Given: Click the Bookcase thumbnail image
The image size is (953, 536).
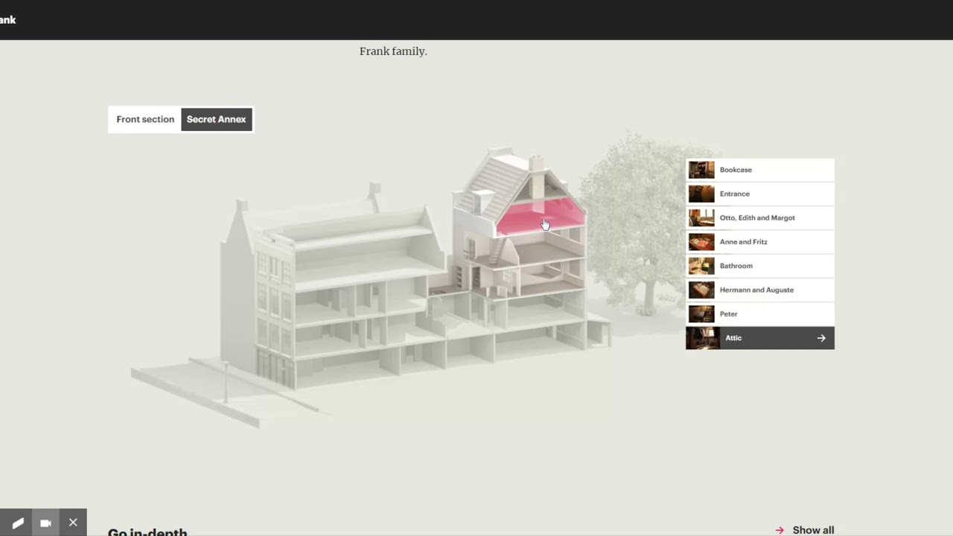Looking at the screenshot, I should coord(701,170).
